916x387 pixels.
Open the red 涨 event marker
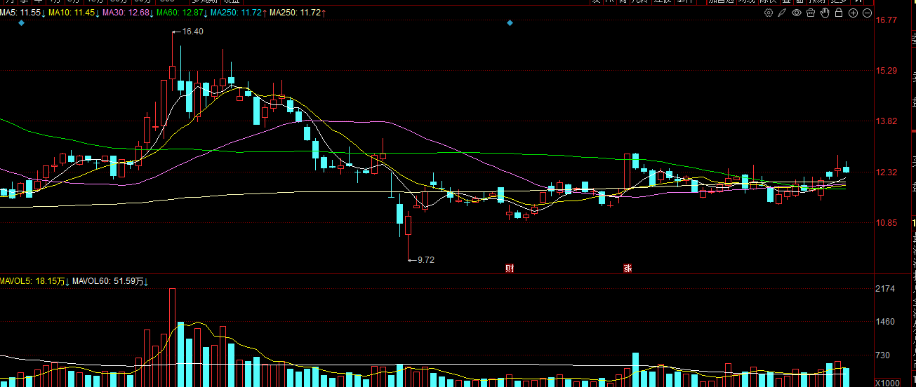point(628,268)
